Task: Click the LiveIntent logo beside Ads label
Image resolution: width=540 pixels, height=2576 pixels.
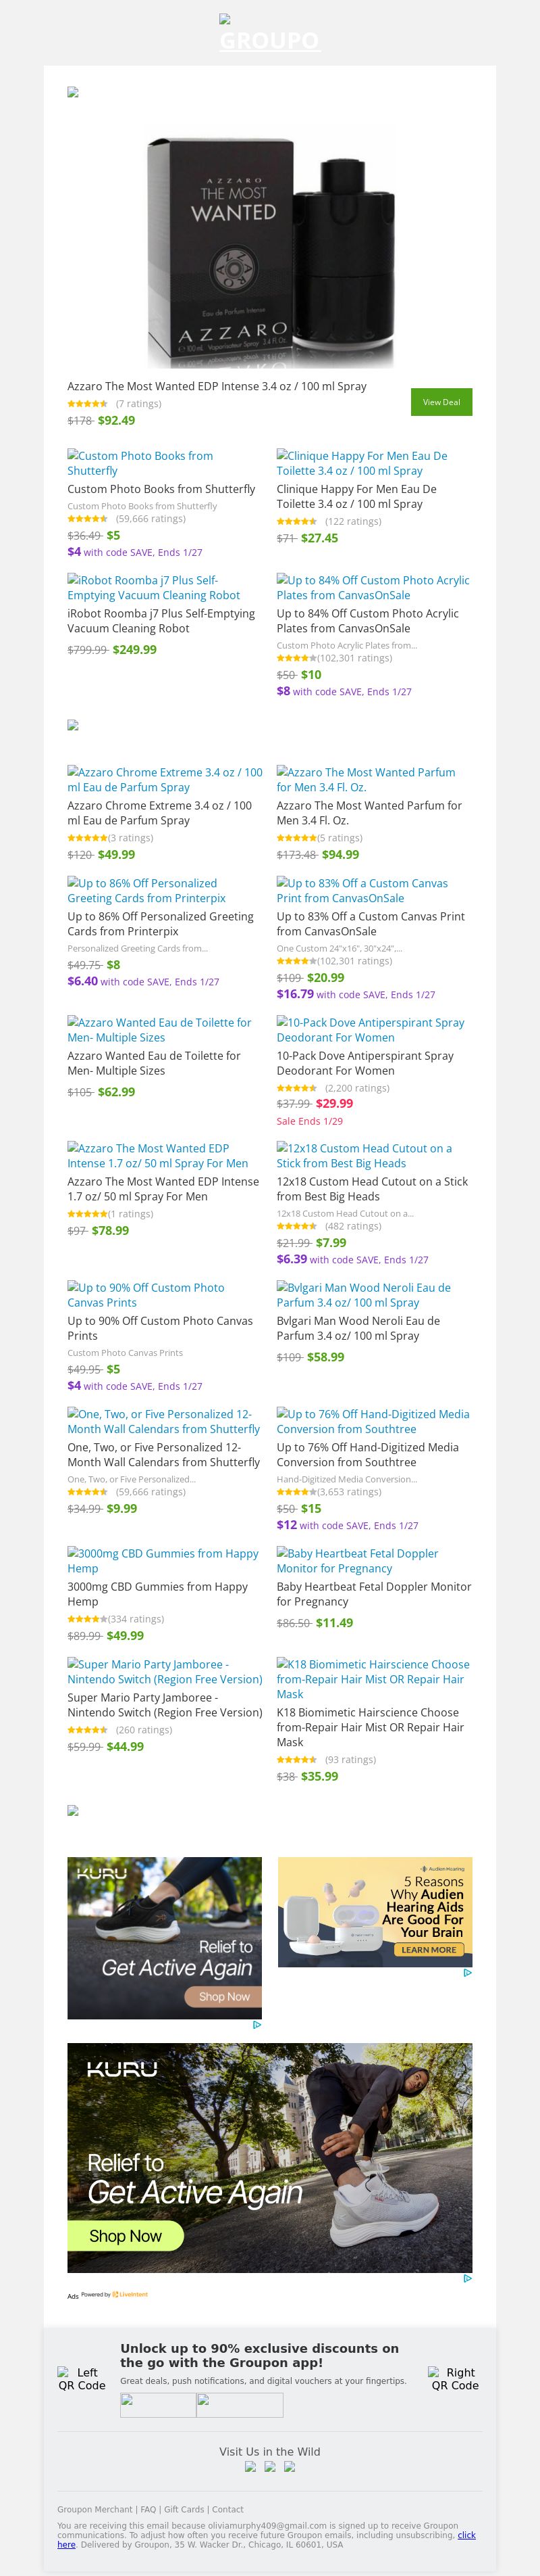Action: point(130,2295)
